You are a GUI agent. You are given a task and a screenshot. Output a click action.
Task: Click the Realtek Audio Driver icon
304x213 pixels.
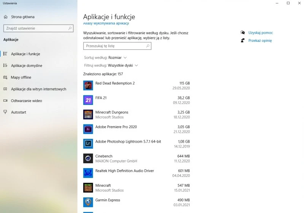tap(88, 173)
